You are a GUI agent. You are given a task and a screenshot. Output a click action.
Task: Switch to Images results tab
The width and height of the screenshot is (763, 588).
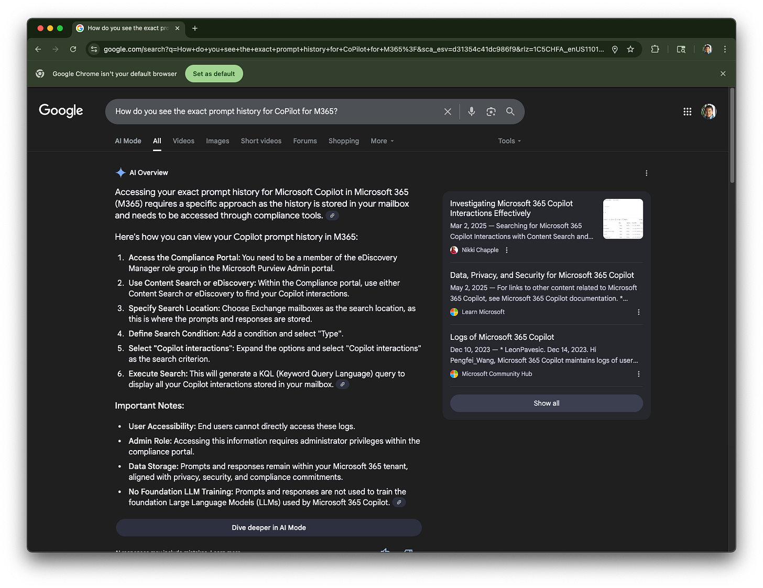(217, 141)
